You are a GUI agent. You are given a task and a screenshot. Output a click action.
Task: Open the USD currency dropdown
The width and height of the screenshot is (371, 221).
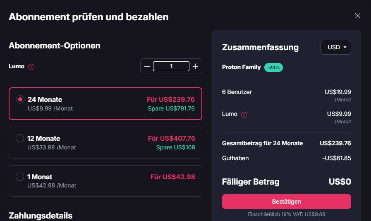[335, 47]
